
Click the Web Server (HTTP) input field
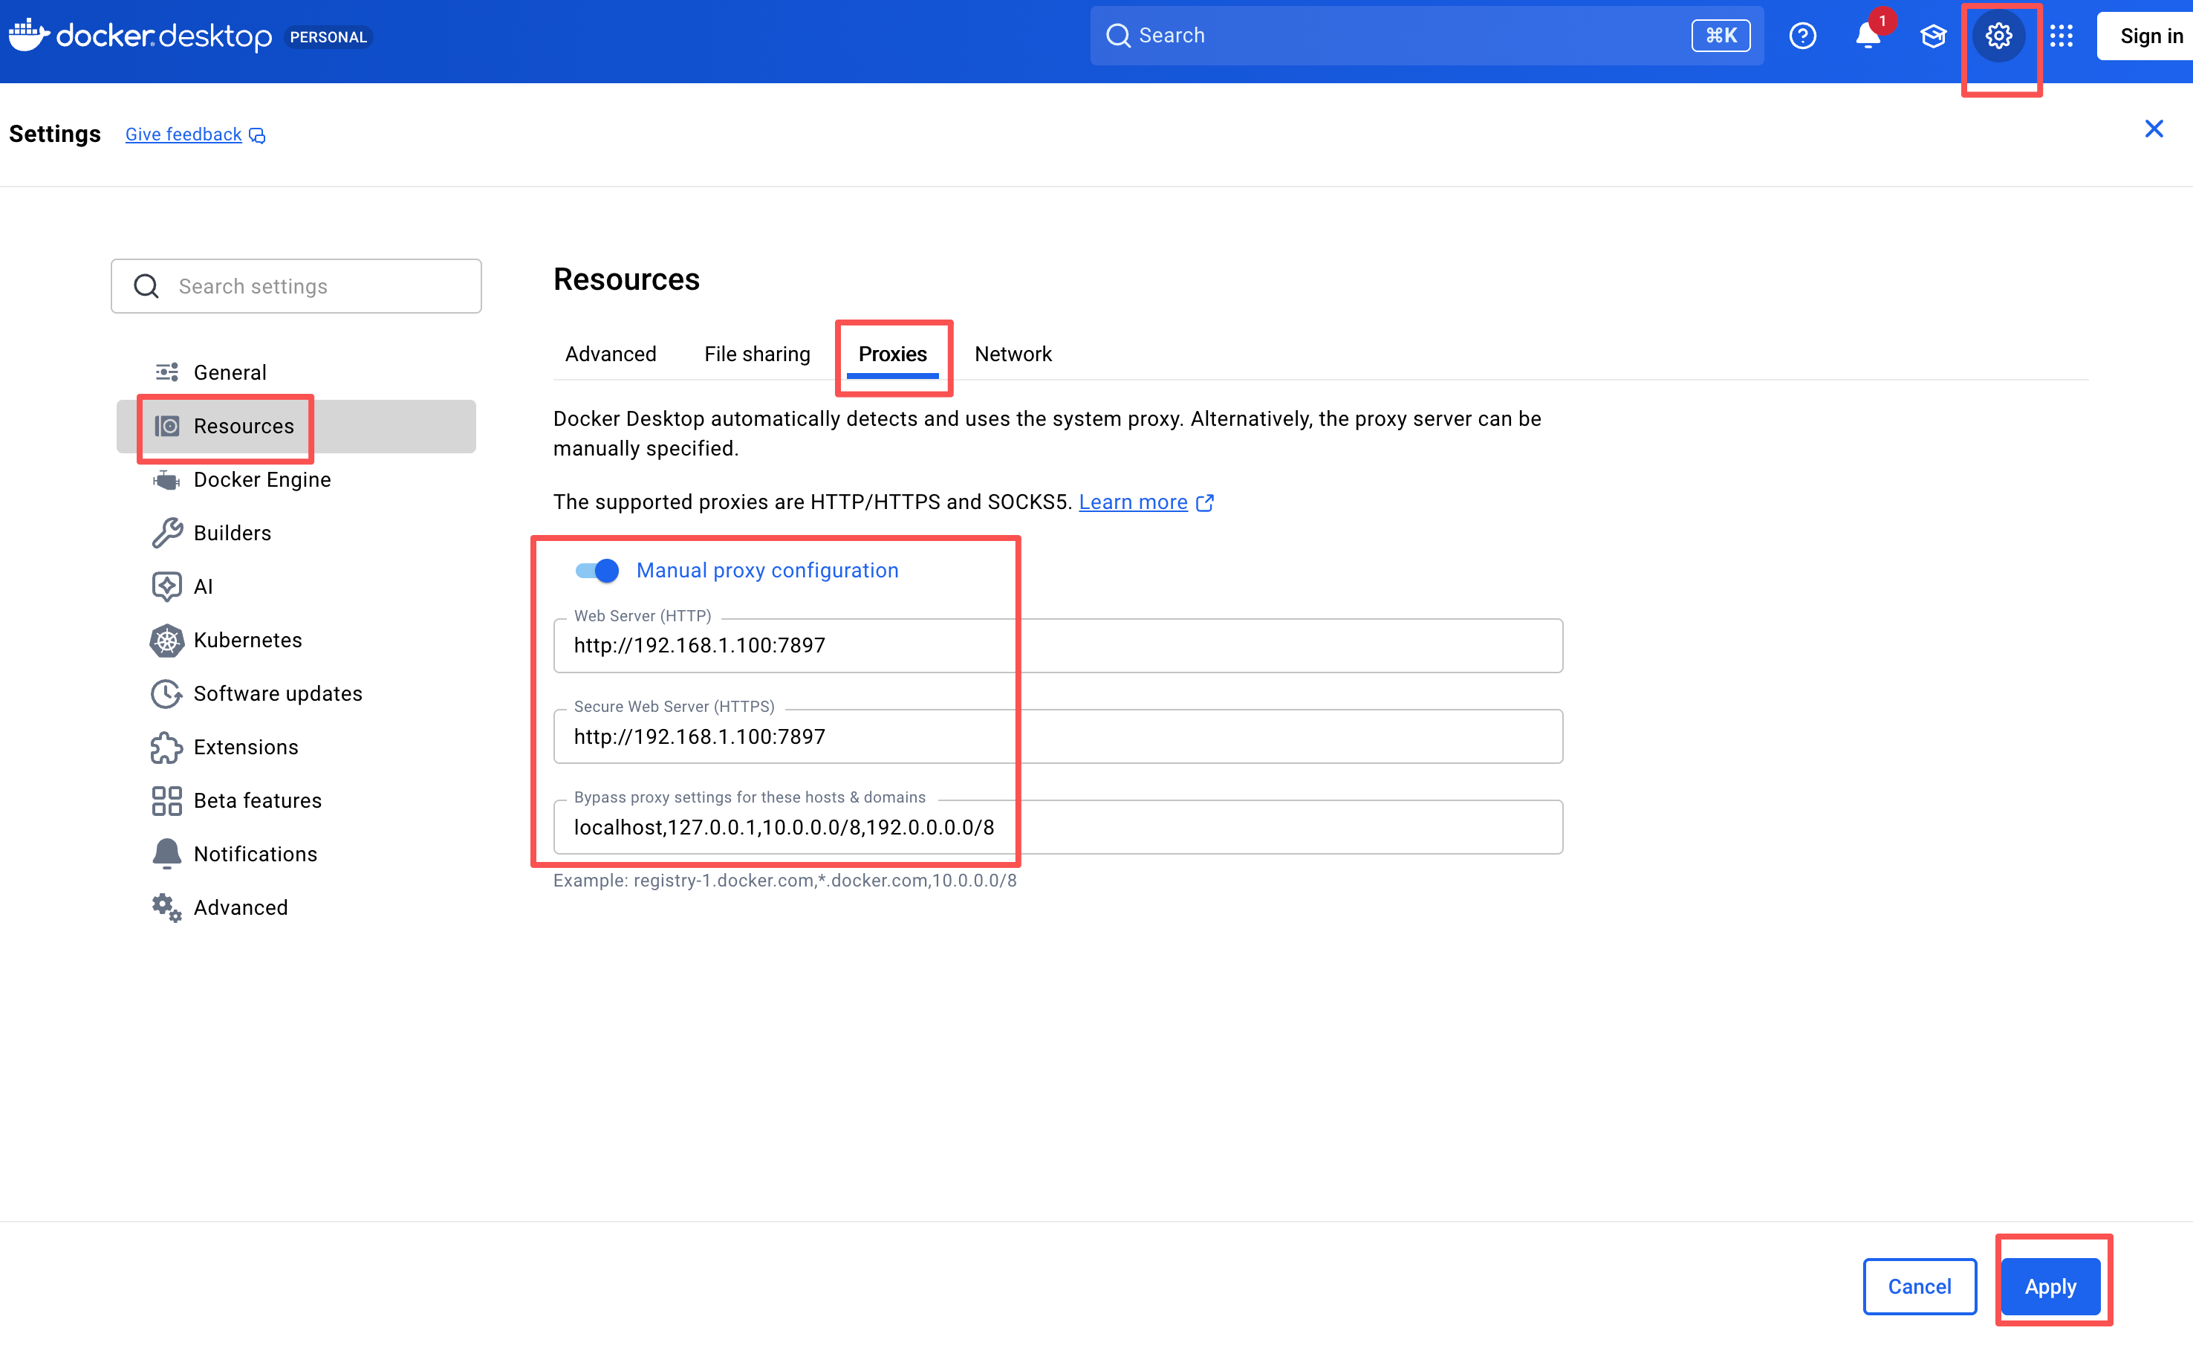(1057, 646)
